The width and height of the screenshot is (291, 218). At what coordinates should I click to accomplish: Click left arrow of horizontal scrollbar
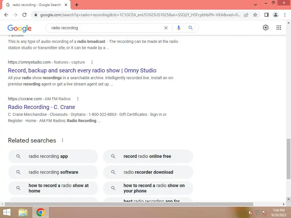[2, 204]
